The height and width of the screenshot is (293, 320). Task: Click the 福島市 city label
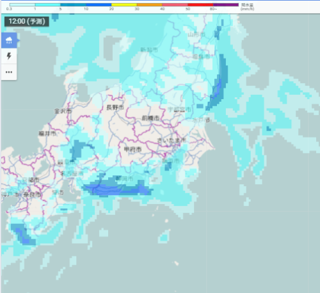tap(201, 56)
